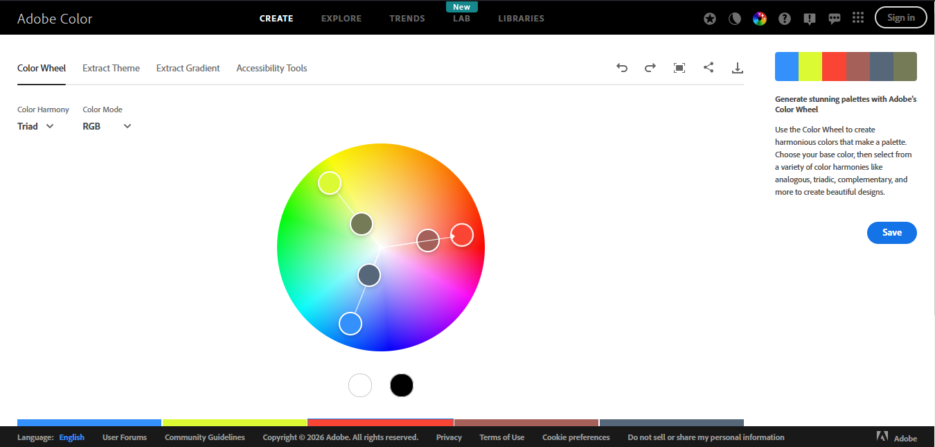935x447 pixels.
Task: Select the black background circle swatch
Action: tap(402, 385)
